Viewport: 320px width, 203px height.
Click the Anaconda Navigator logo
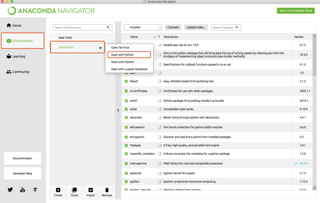click(51, 11)
